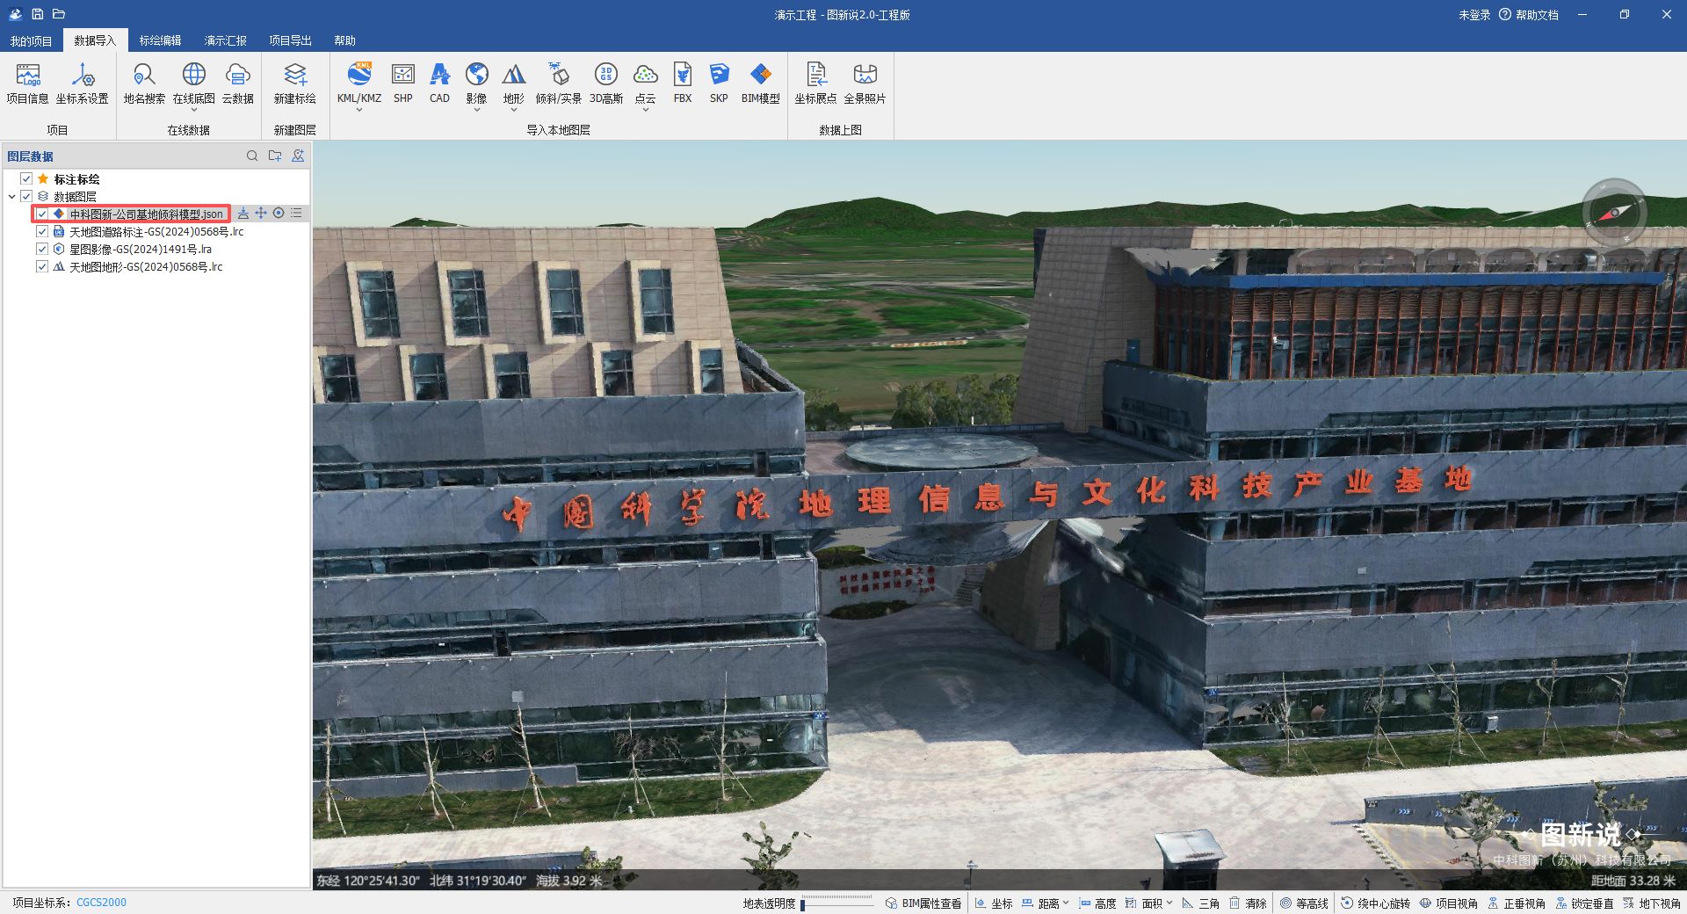Screen dimensions: 1687x914
Task: Open the 演示汇报 ribbon tab
Action: 226,40
